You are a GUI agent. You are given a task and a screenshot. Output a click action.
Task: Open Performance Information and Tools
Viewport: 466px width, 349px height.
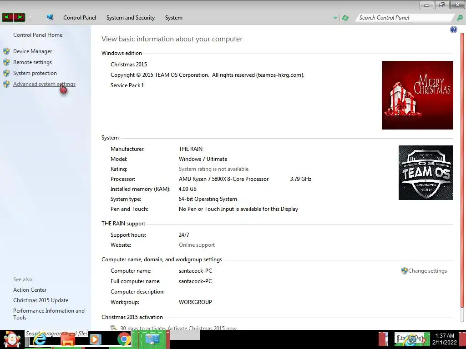tap(49, 314)
